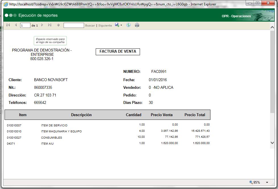Minimize the Internet Explorer window

[x=250, y=3]
